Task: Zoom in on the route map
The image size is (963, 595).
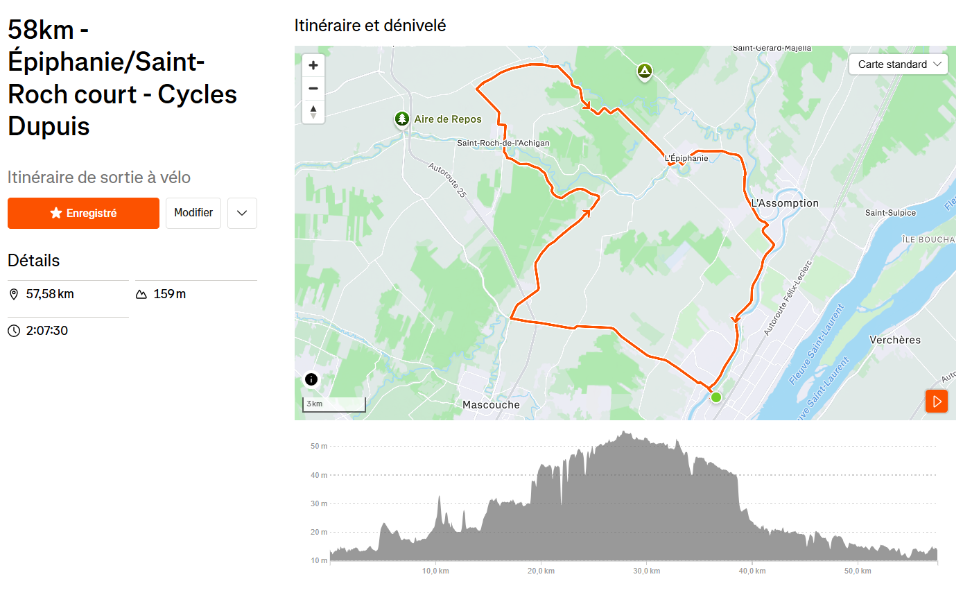Action: click(x=313, y=66)
